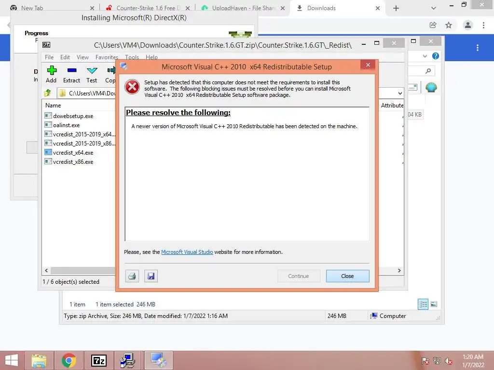The height and width of the screenshot is (370, 494).
Task: Close the Downloads browser tab
Action: click(x=377, y=8)
